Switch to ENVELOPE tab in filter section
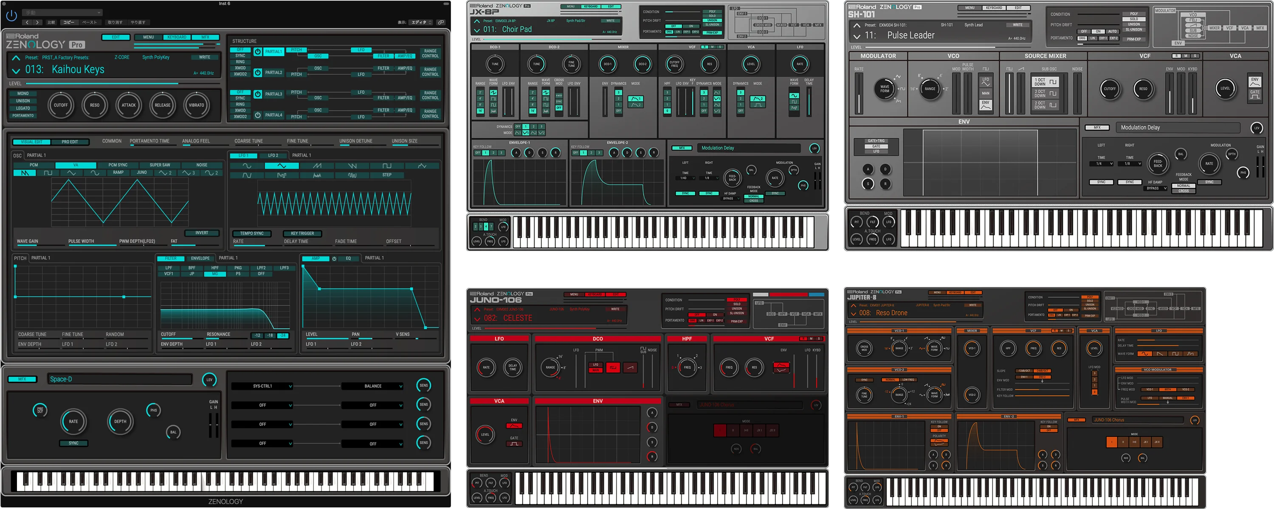This screenshot has width=1274, height=509. click(200, 258)
